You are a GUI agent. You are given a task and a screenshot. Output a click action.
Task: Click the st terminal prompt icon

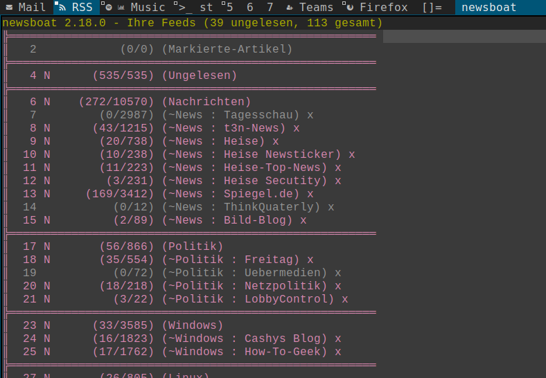coord(184,8)
